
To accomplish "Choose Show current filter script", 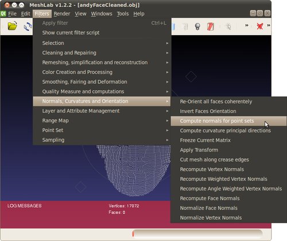I will click(x=102, y=33).
